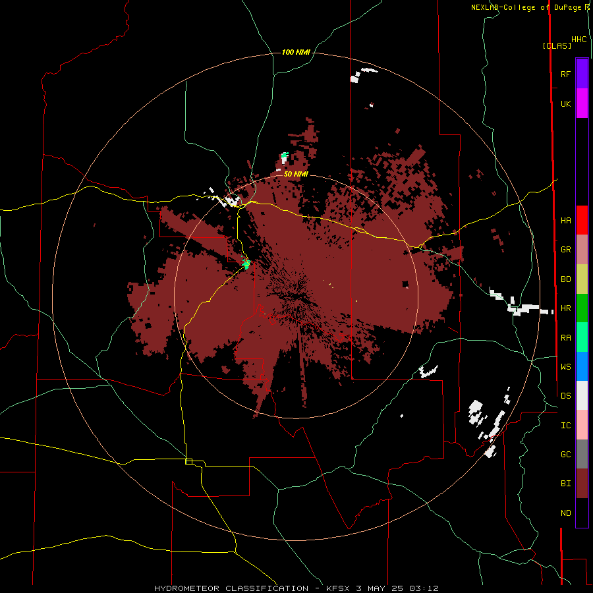
Task: Click the 'UK' legend label
Action: point(565,103)
